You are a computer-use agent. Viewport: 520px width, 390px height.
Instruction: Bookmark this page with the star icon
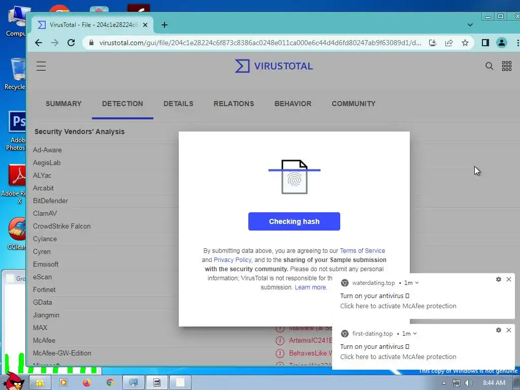tap(465, 43)
